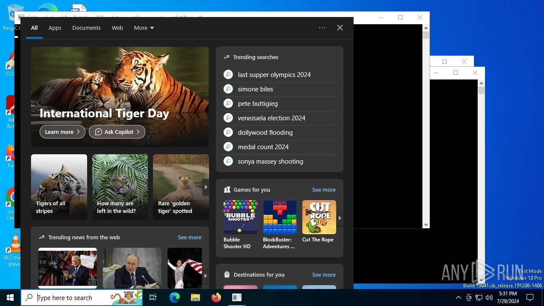544x306 pixels.
Task: Open the volume control in tray
Action: click(489, 297)
